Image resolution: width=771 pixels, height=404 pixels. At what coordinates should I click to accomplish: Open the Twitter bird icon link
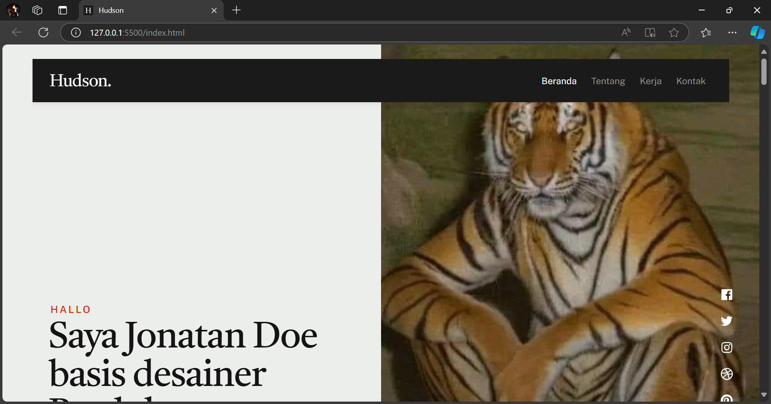click(726, 321)
